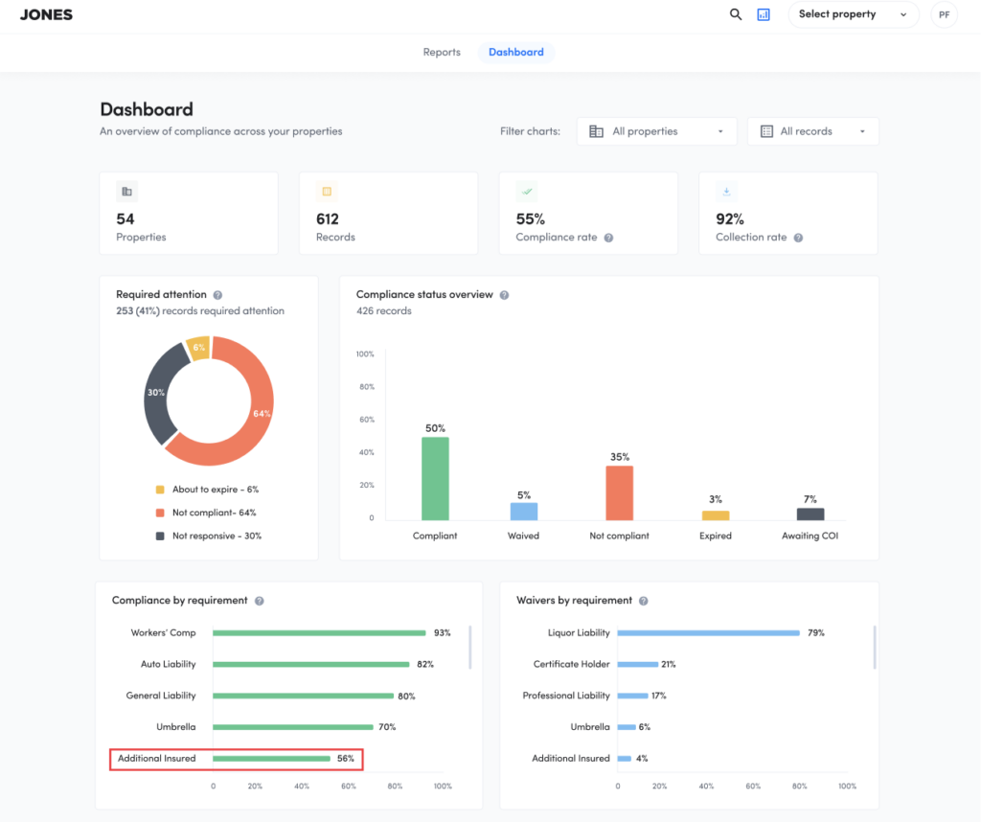This screenshot has height=822, width=981.
Task: Click the Compliance rate checkmark icon
Action: pos(527,192)
